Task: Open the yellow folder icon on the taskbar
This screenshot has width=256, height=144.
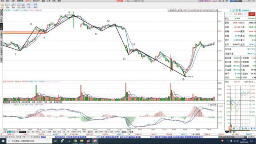Action: pos(82,141)
